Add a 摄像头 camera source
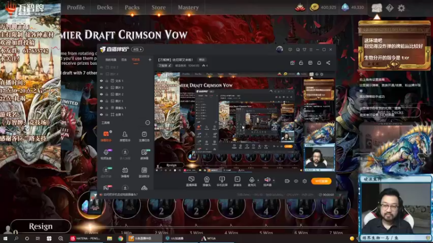This screenshot has height=243, width=433. pos(207,181)
